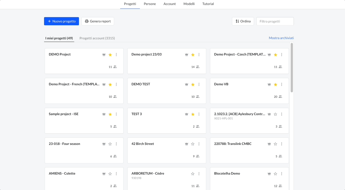This screenshot has width=345, height=190.
Task: Open the three-dot menu on DEMO TEST
Action: click(x=199, y=84)
